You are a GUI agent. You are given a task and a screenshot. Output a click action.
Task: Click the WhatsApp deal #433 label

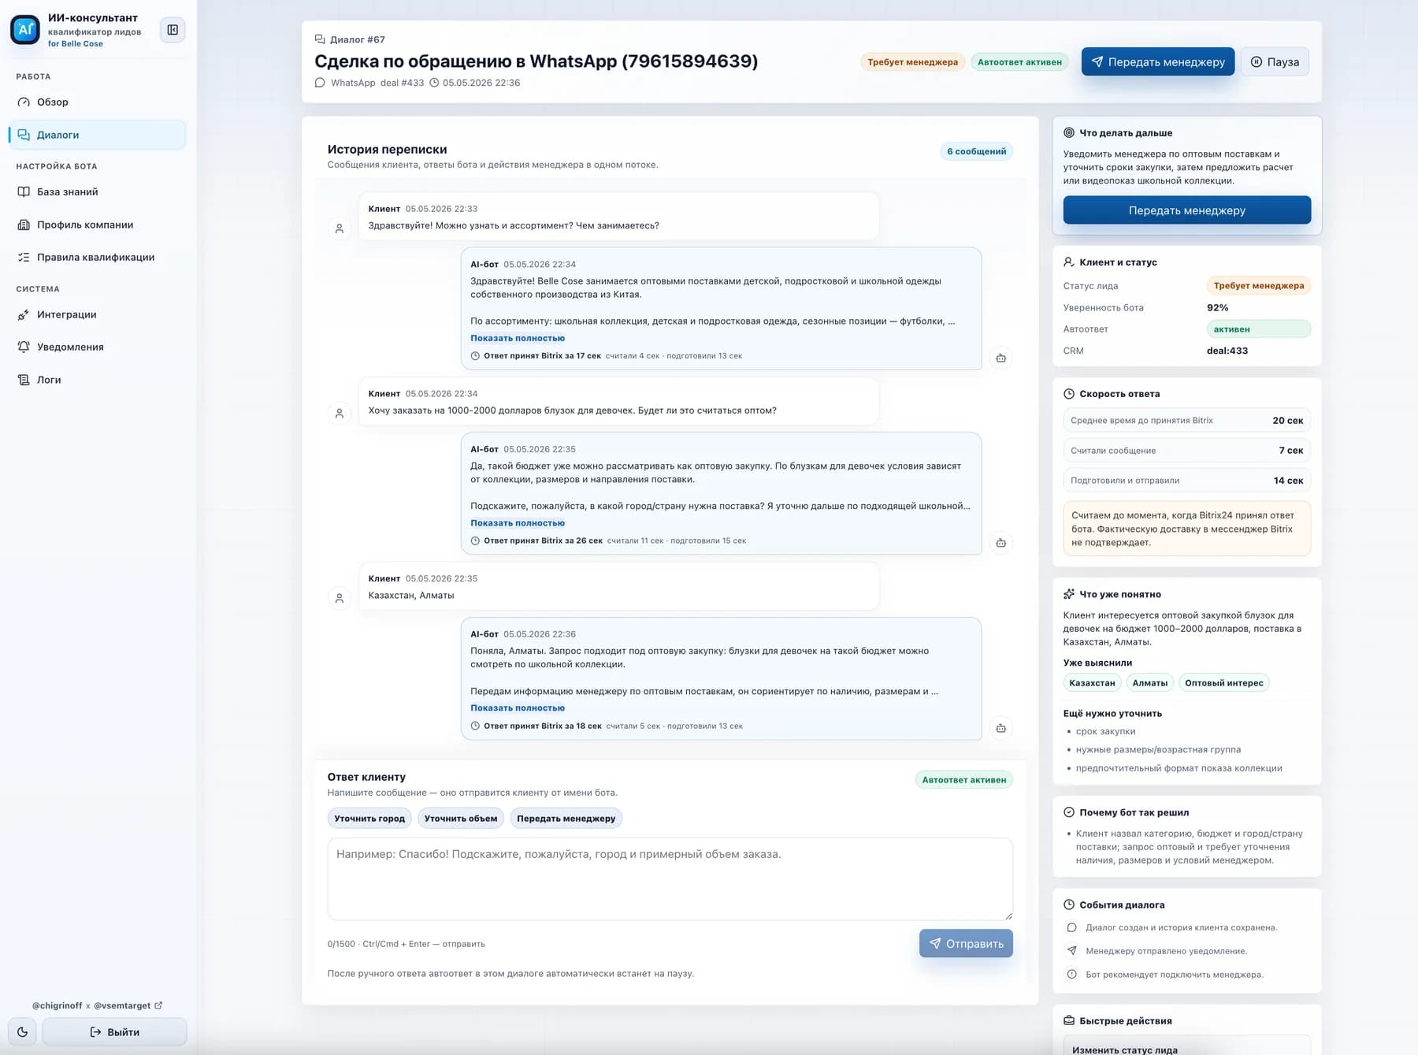pyautogui.click(x=377, y=83)
